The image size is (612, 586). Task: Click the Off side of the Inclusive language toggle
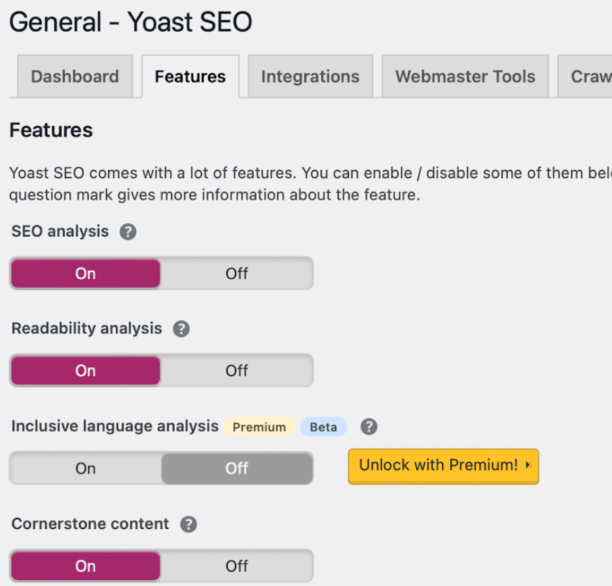(237, 468)
